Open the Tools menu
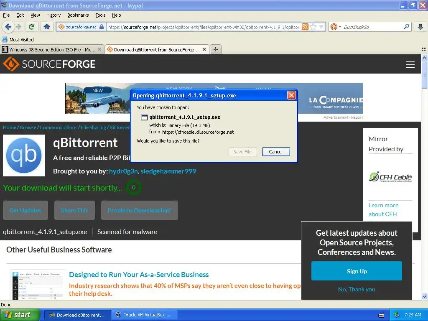 pyautogui.click(x=100, y=15)
